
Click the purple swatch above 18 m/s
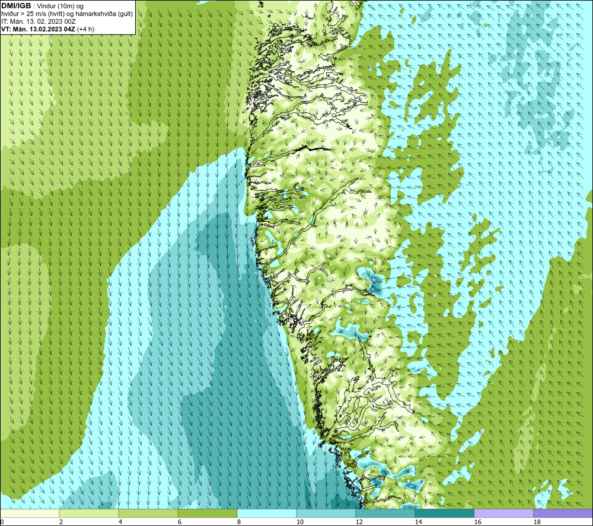[x=563, y=513]
